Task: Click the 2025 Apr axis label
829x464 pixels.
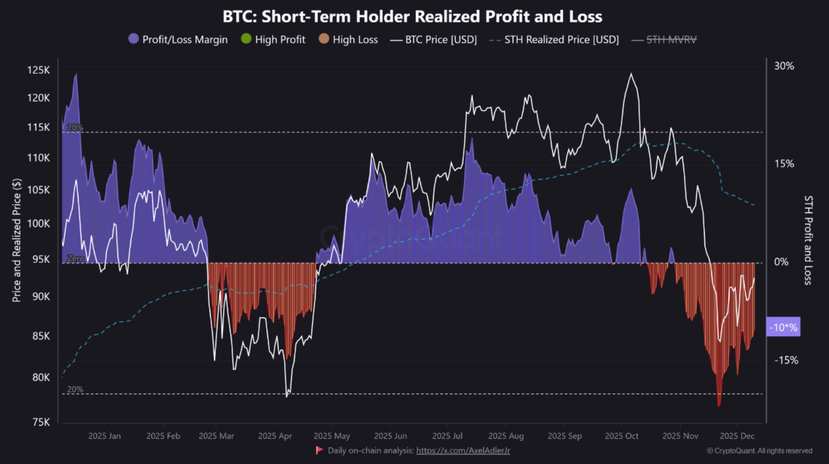Action: point(275,436)
